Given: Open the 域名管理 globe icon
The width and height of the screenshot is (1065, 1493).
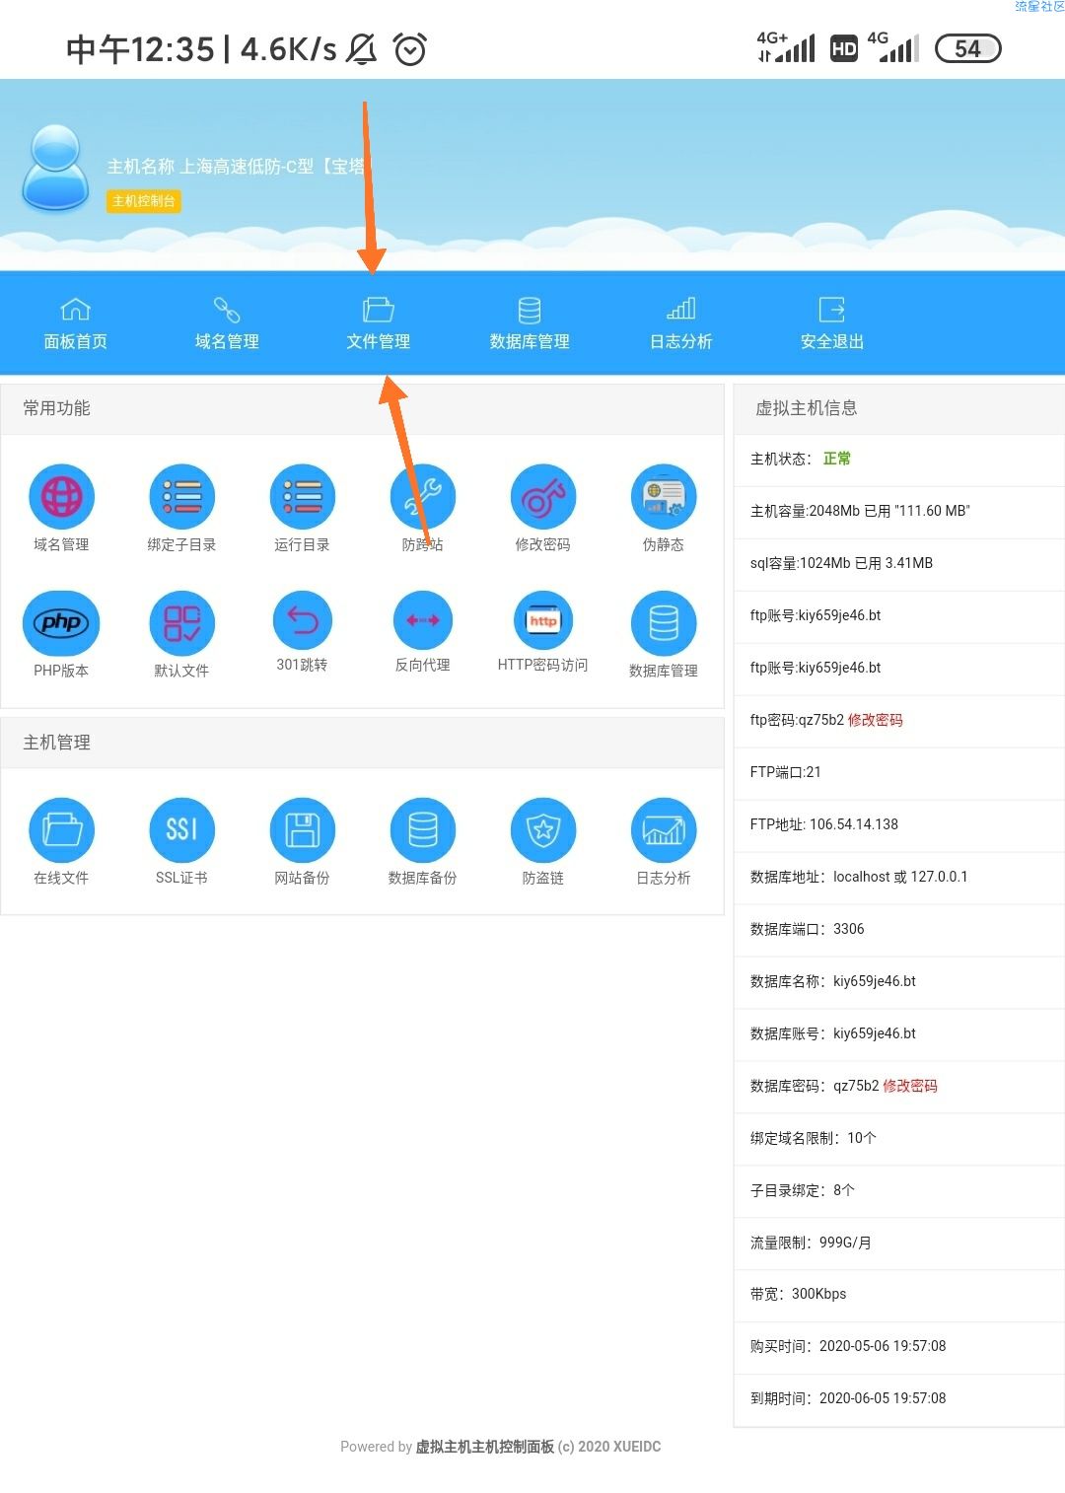Looking at the screenshot, I should [61, 497].
